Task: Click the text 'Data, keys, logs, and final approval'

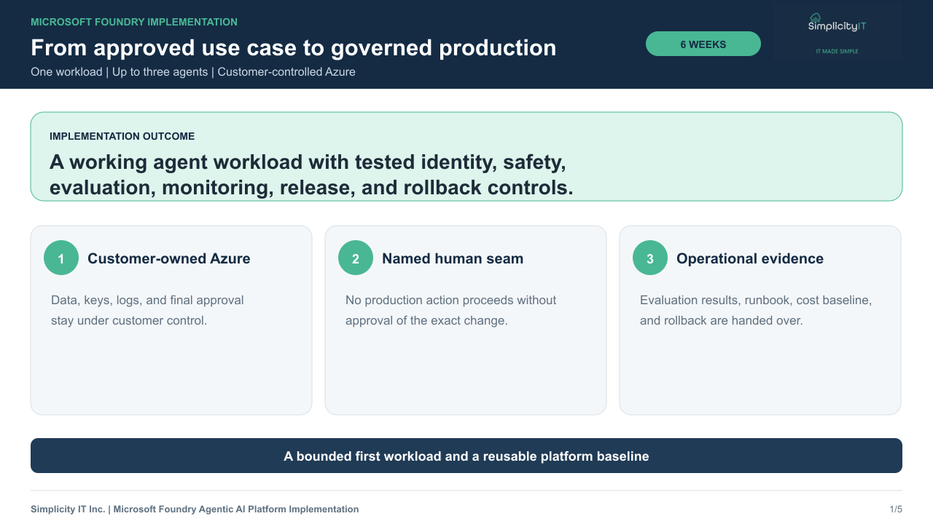Action: click(x=147, y=300)
